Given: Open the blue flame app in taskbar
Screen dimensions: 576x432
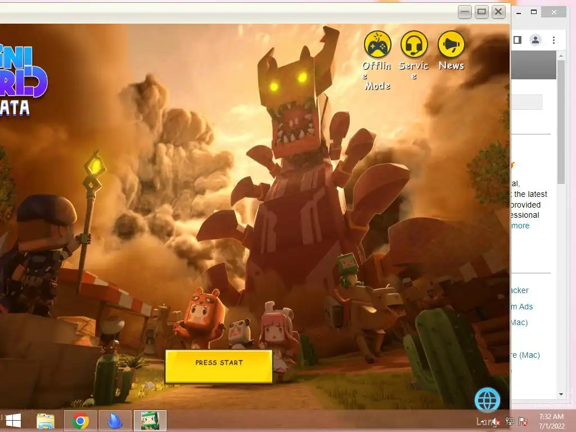Looking at the screenshot, I should point(115,421).
